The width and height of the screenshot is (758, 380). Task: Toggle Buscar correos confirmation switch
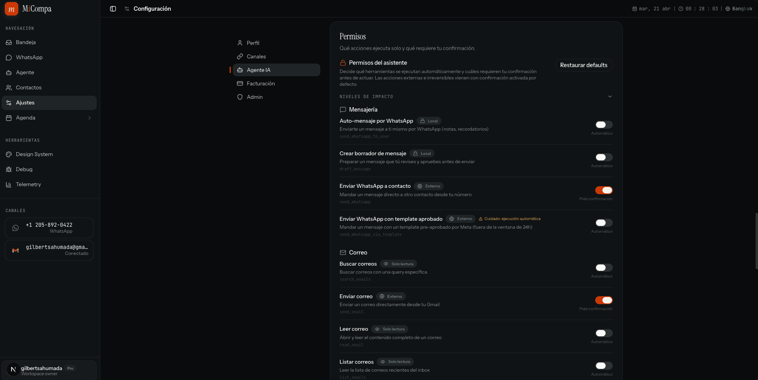pyautogui.click(x=604, y=268)
